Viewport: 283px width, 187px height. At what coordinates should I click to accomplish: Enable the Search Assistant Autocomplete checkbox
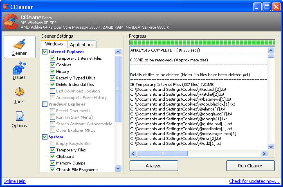click(x=52, y=124)
